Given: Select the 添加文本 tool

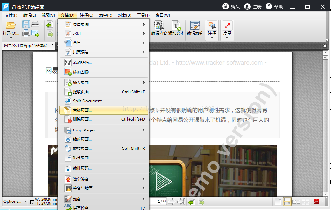Looking at the screenshot, I should click(x=176, y=28).
